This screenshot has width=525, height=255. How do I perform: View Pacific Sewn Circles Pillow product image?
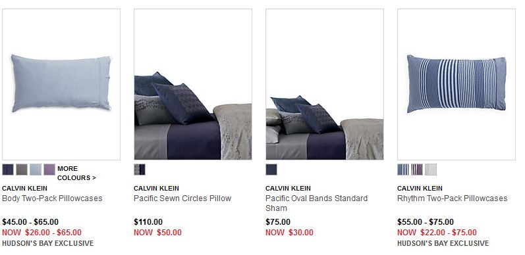[193, 84]
